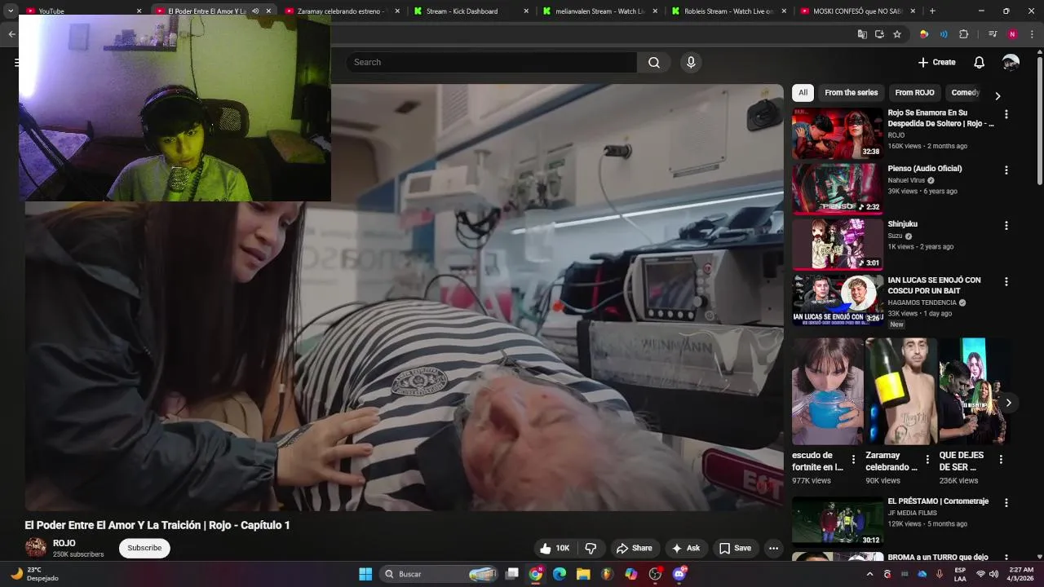The height and width of the screenshot is (587, 1044).
Task: Open browser extensions puzzle icon
Action: [964, 34]
